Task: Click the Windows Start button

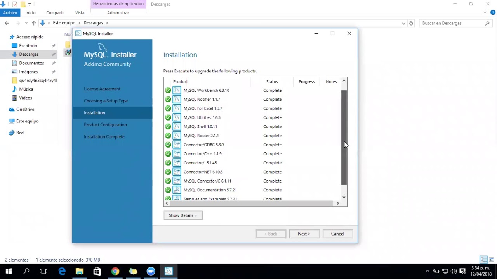Action: (9, 271)
